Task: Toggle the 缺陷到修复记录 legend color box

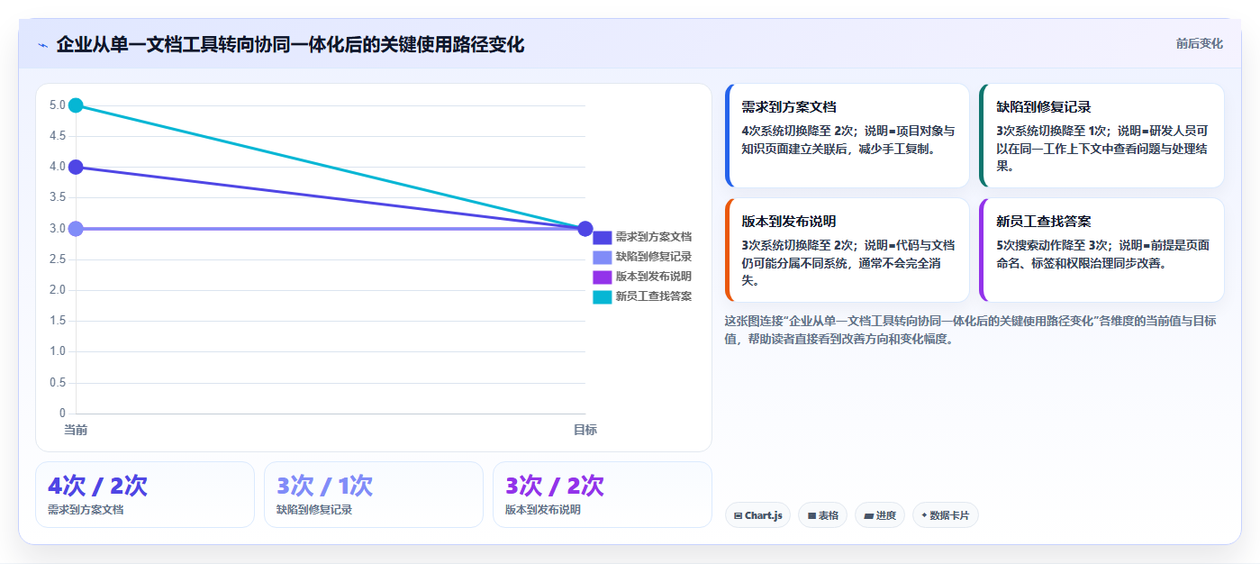Action: click(x=602, y=257)
